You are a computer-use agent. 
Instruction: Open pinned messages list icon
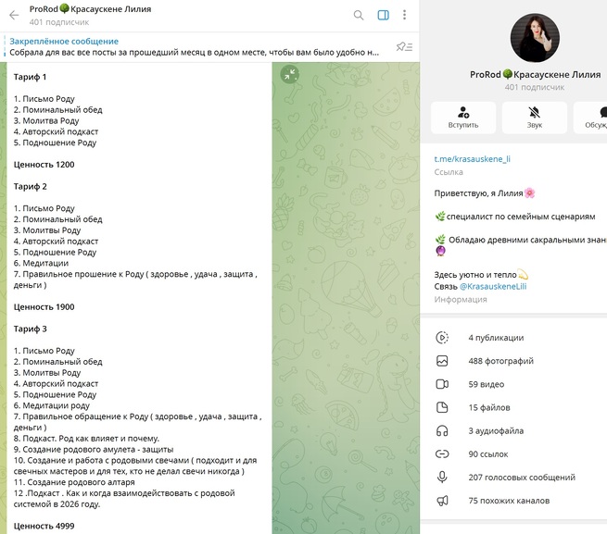click(403, 47)
